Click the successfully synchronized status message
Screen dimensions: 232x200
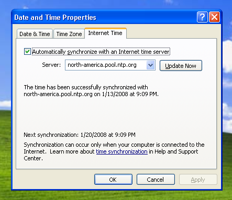coord(91,90)
